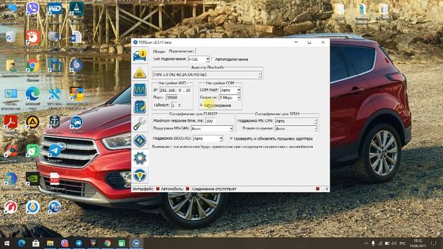Open the PDF file on desktop
443x249 pixels.
[x=54, y=178]
